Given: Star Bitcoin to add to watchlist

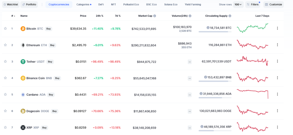Looking at the screenshot, I should point(5,29).
